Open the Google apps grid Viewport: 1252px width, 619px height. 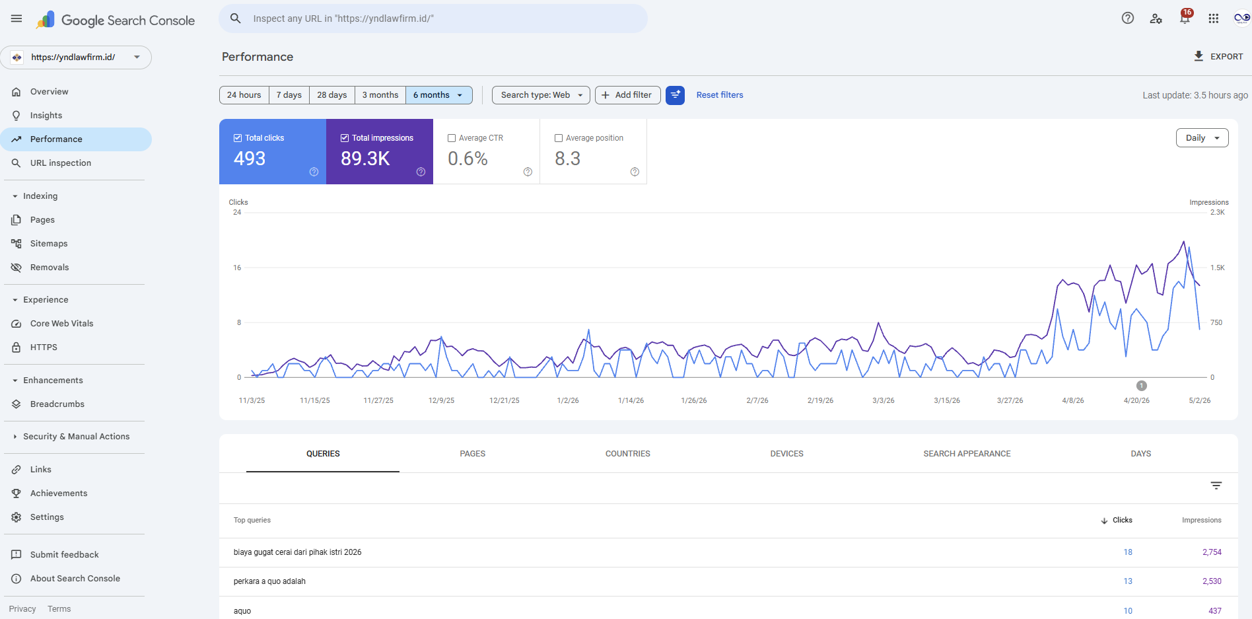click(x=1214, y=18)
